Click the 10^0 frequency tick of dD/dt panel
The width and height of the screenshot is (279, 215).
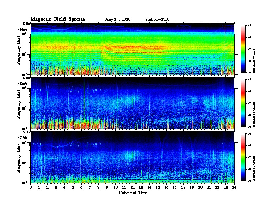click(x=24, y=108)
